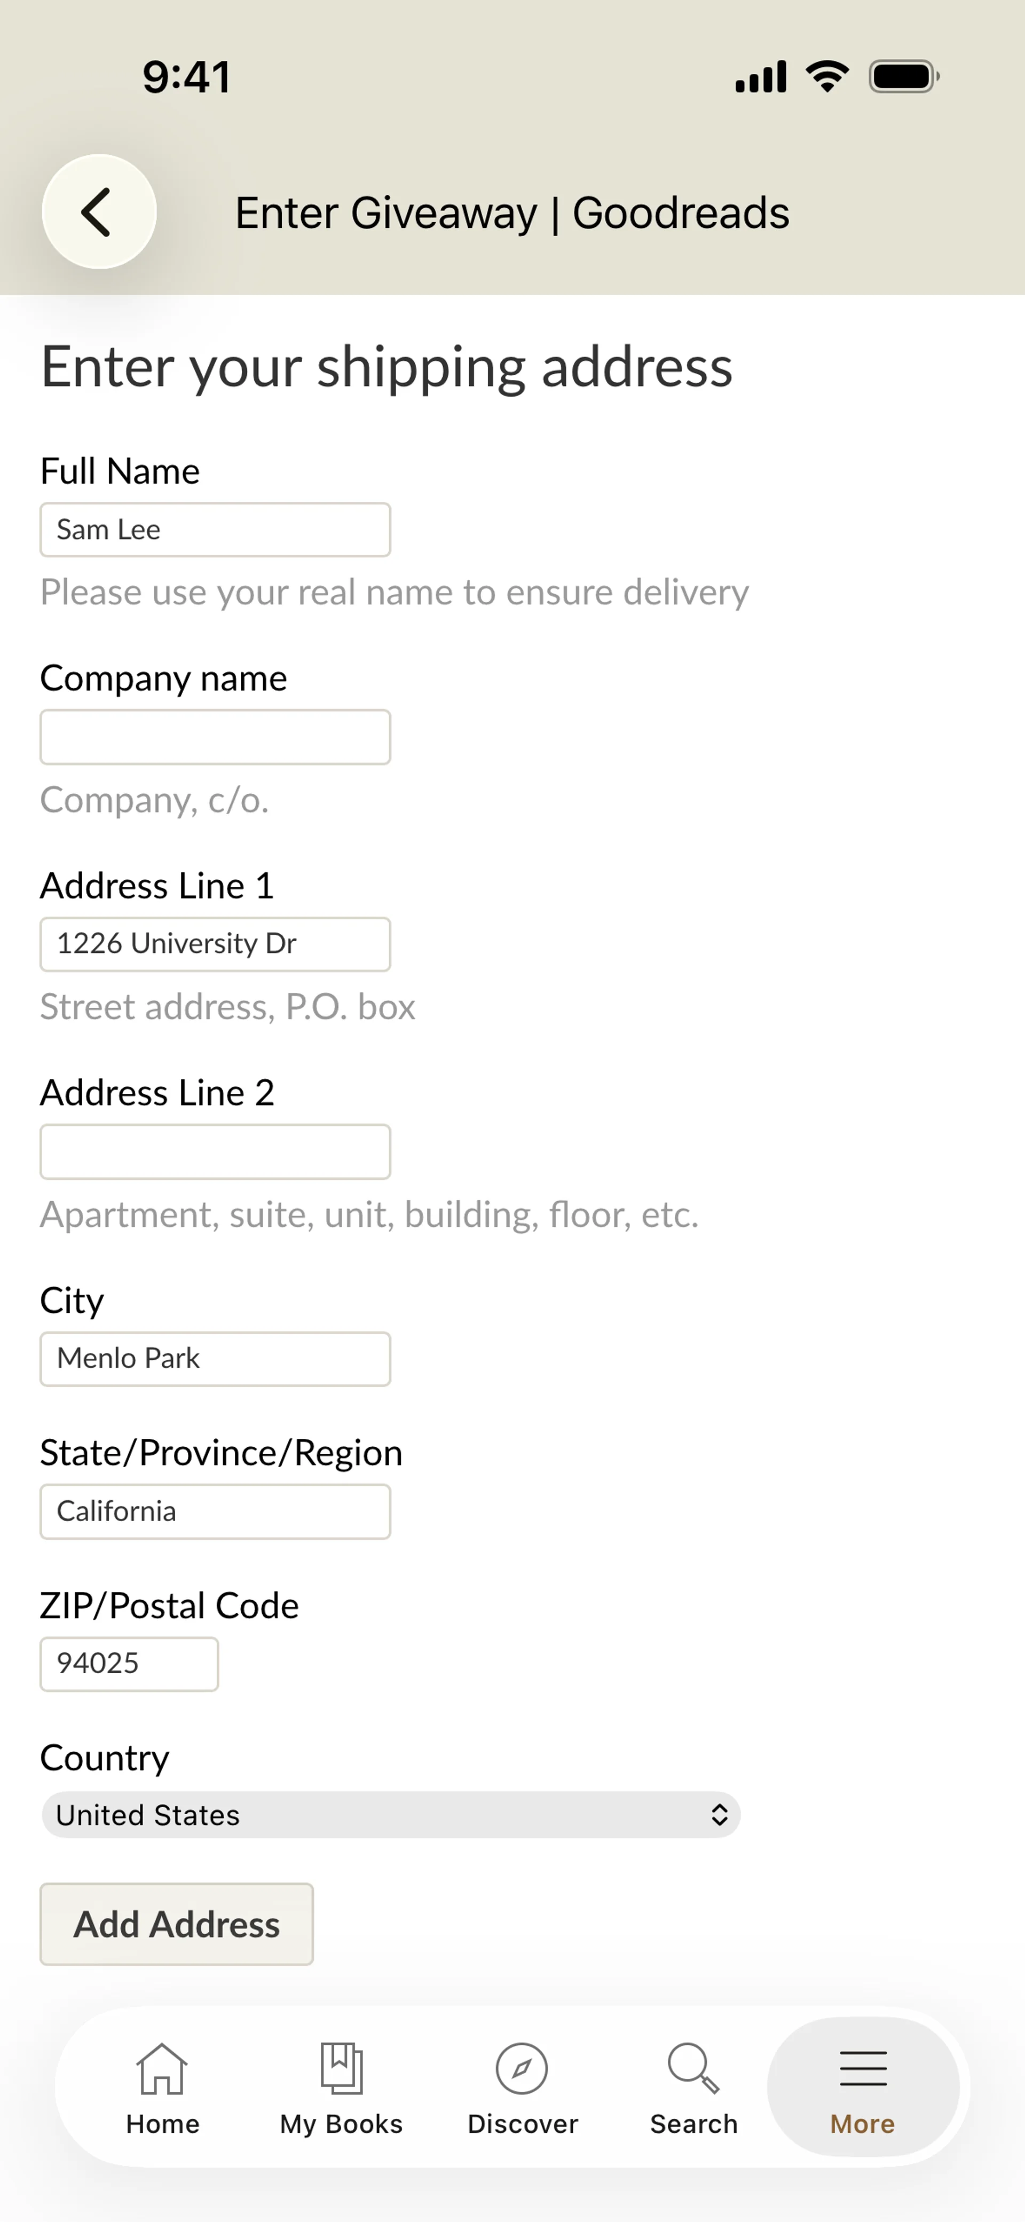1025x2222 pixels.
Task: Tap the back arrow button
Action: (x=98, y=212)
